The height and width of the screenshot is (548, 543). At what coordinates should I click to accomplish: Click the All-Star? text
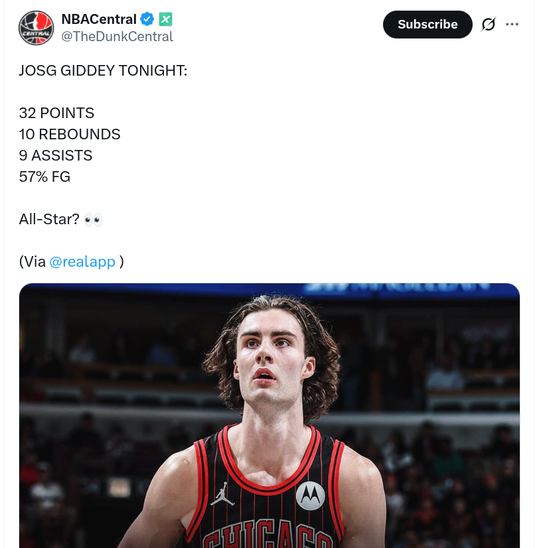[49, 219]
